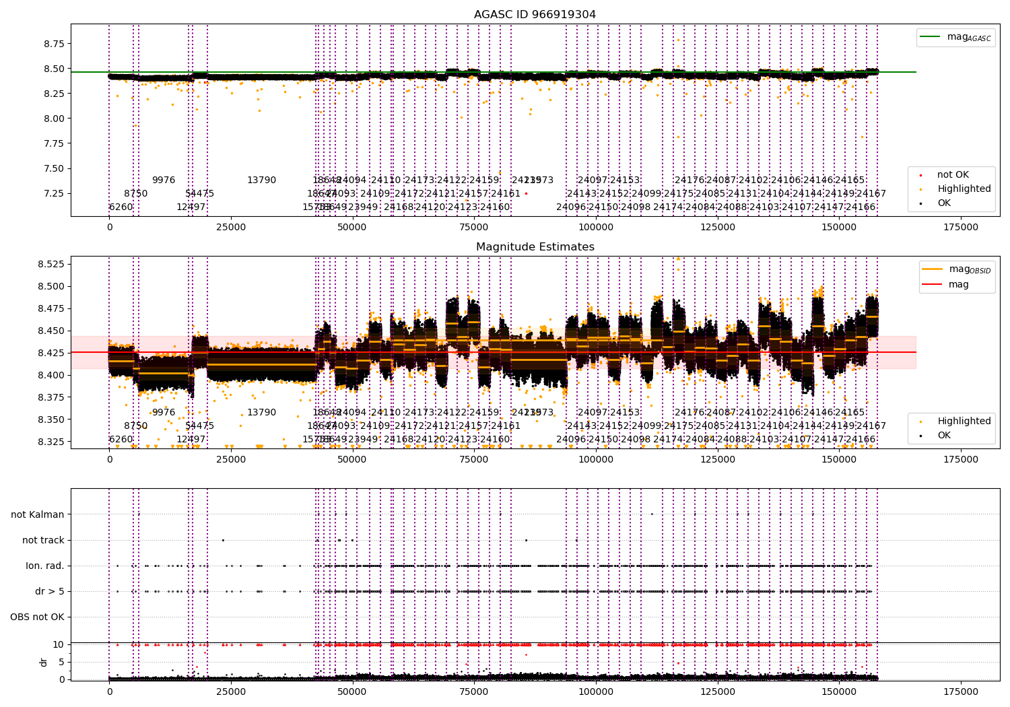
Task: Click the 150000 x-tick of the middle plot
Action: tap(839, 460)
